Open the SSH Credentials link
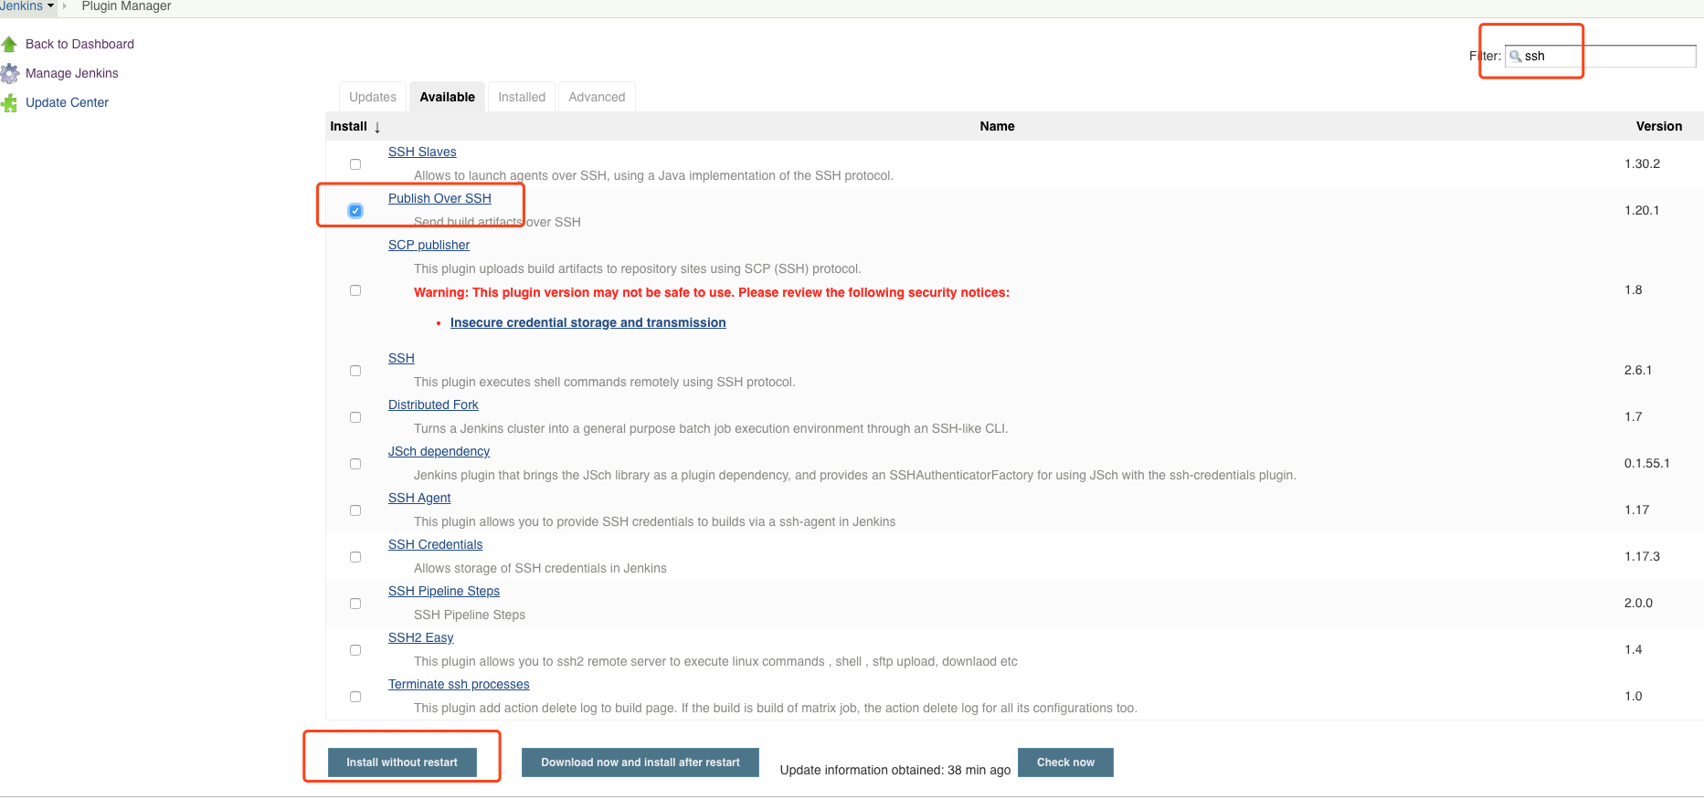The image size is (1704, 799). 435,544
